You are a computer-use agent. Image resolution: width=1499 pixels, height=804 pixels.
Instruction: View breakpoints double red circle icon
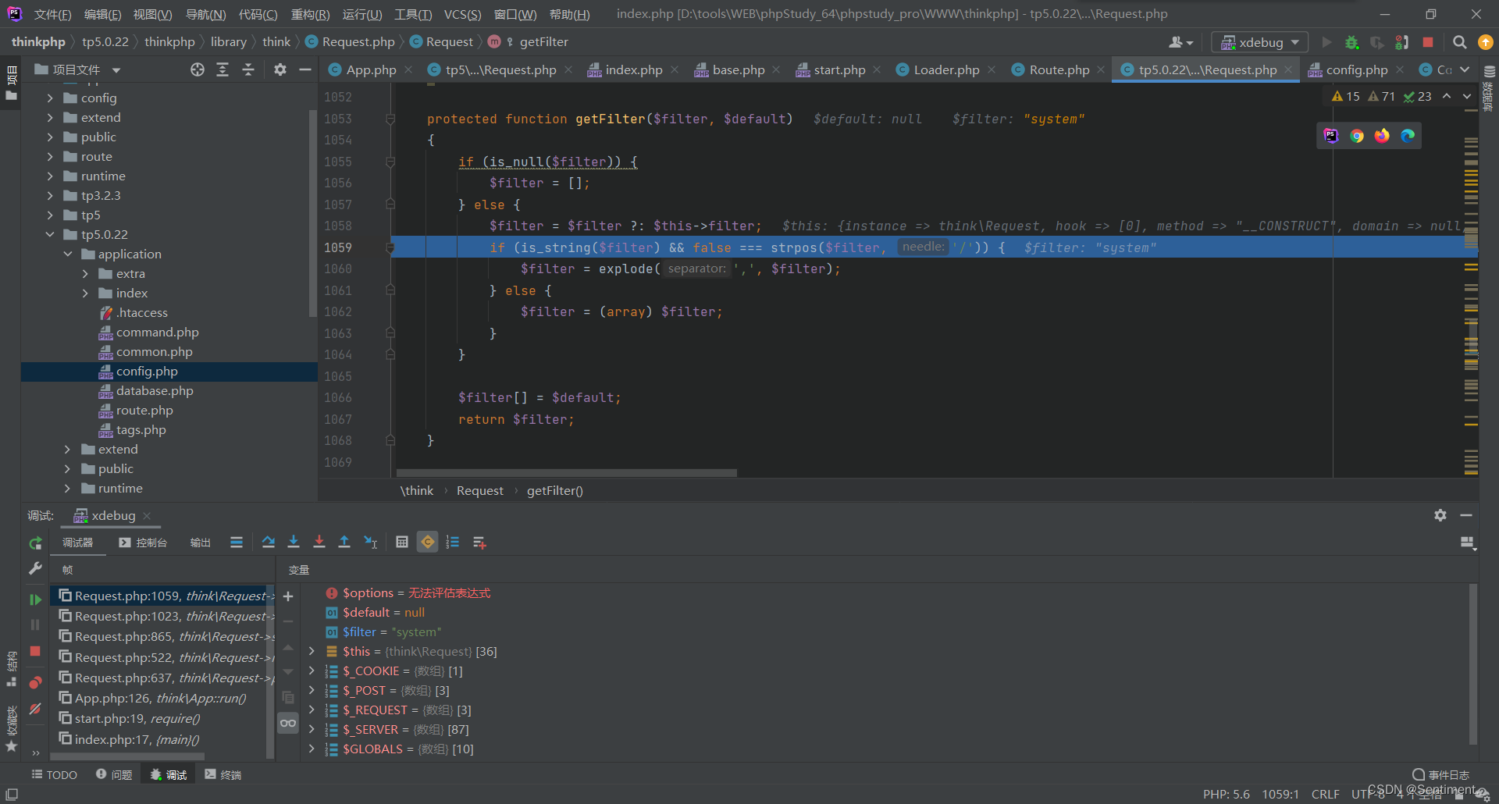click(x=35, y=682)
